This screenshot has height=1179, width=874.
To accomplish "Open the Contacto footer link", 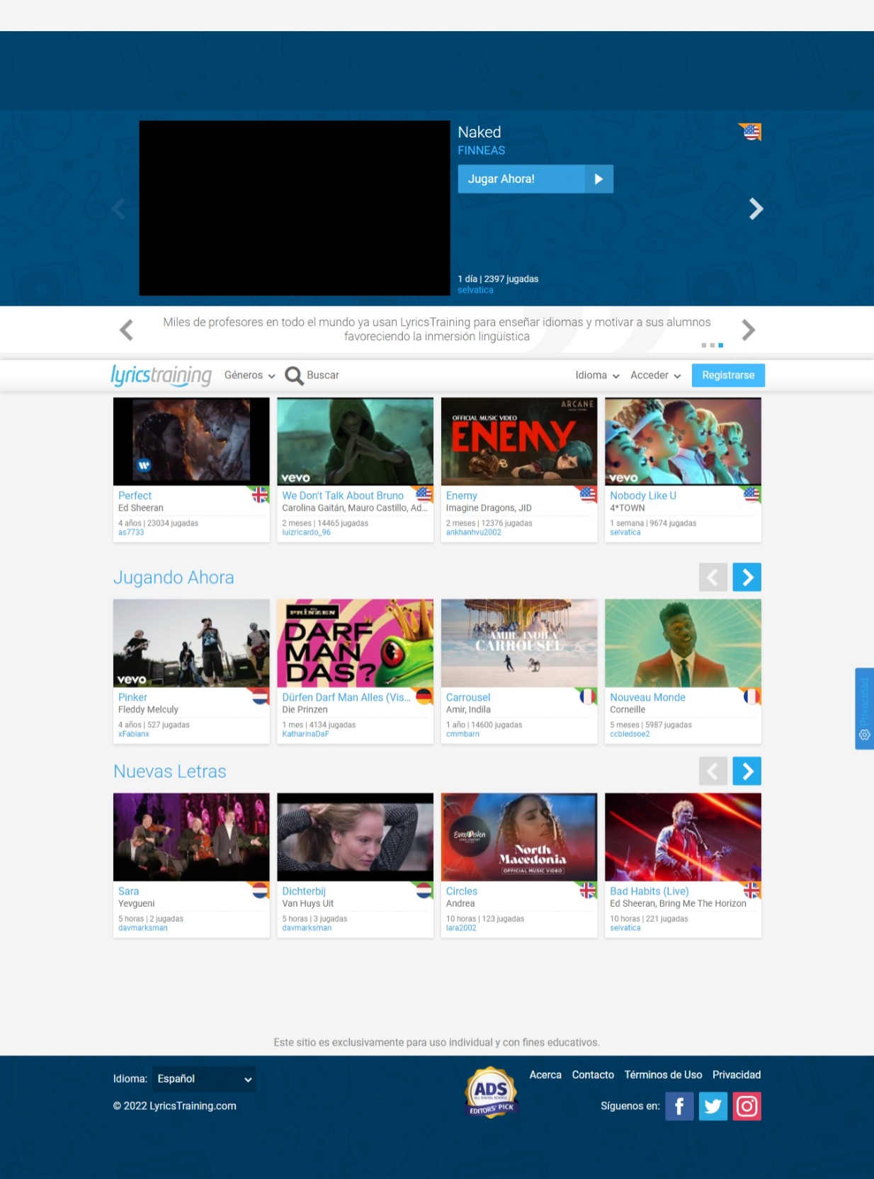I will pos(593,1075).
